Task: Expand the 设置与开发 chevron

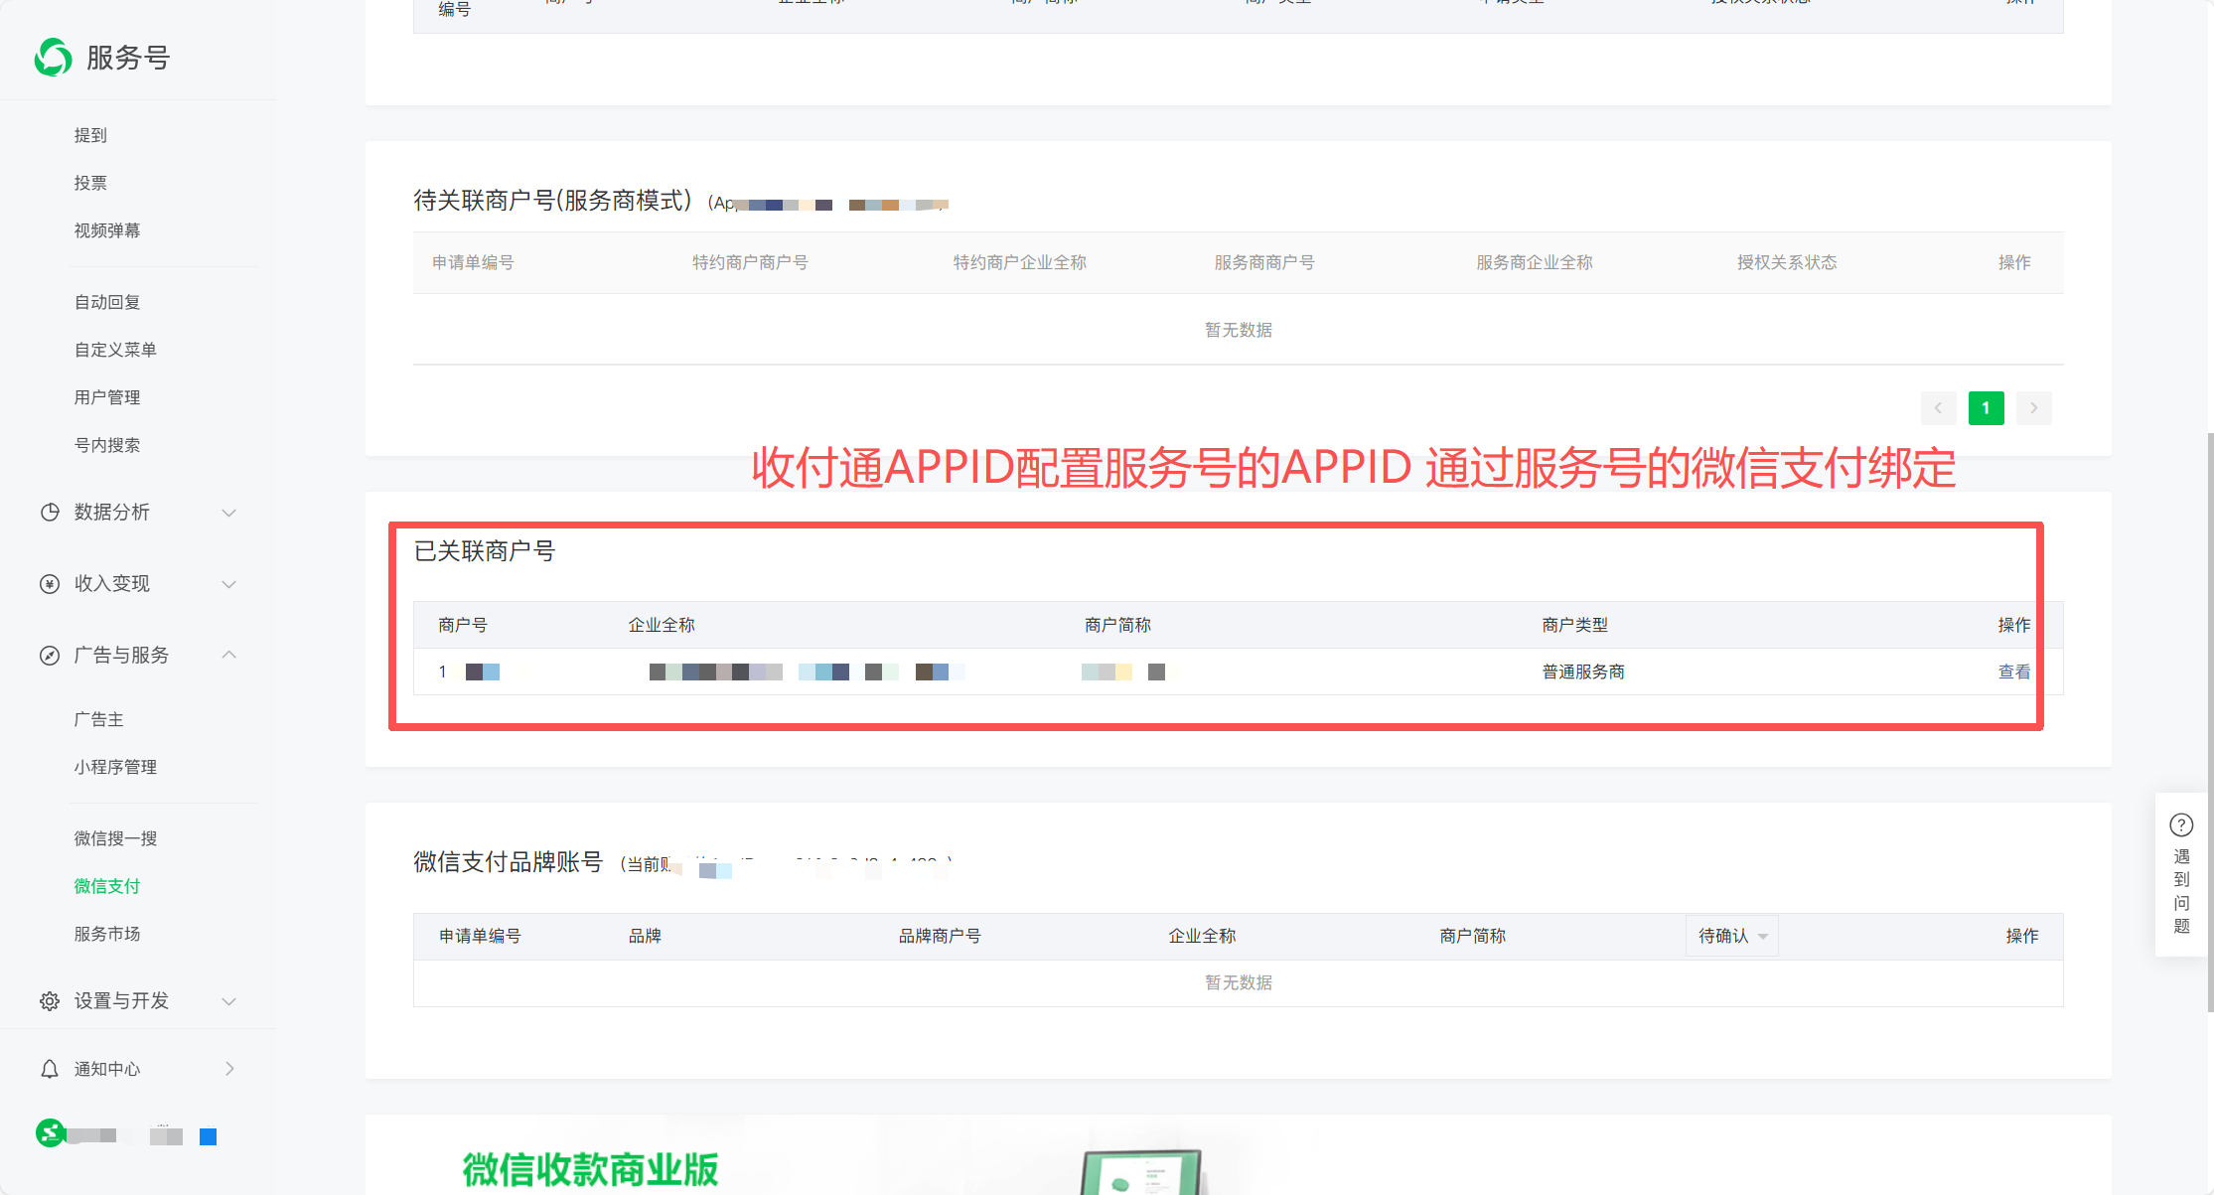Action: (x=229, y=1001)
